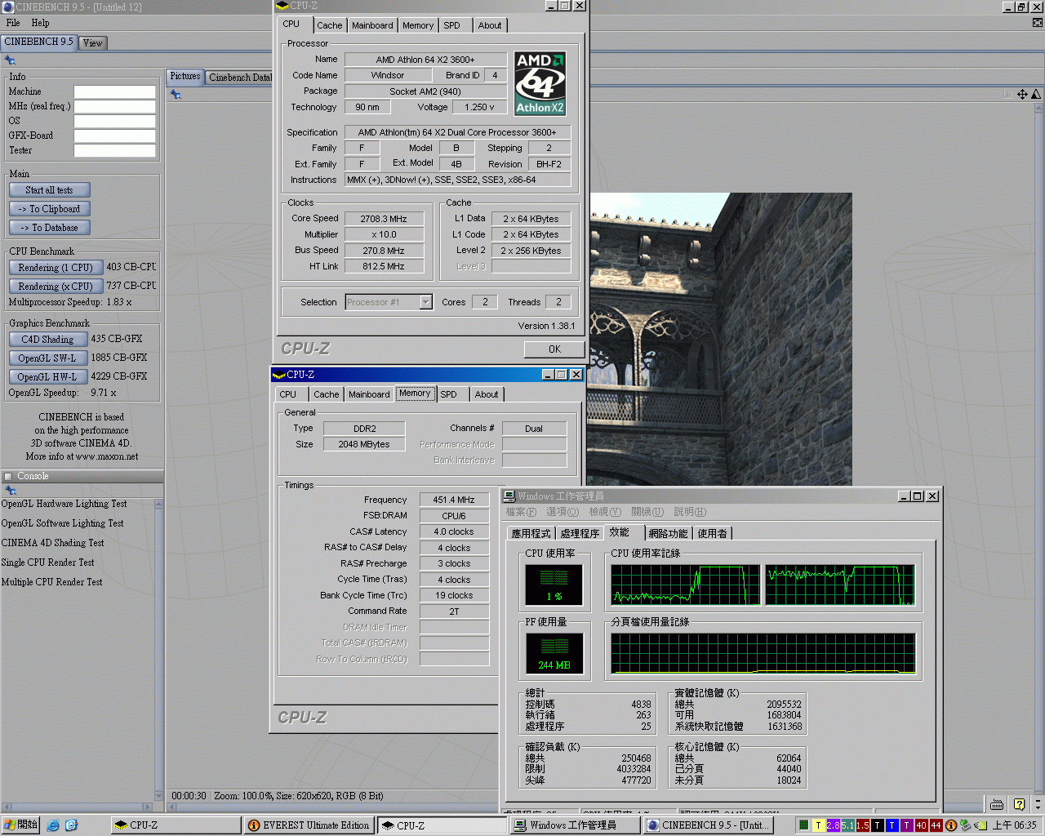The image size is (1045, 836).
Task: Click 'OpenGL Hardware Lighting Test' in console
Action: pos(64,504)
